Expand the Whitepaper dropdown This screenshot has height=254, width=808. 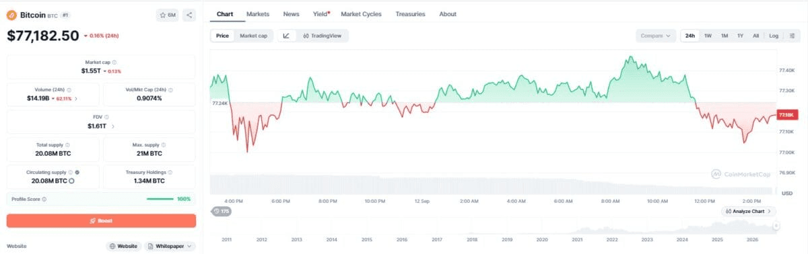click(x=170, y=247)
